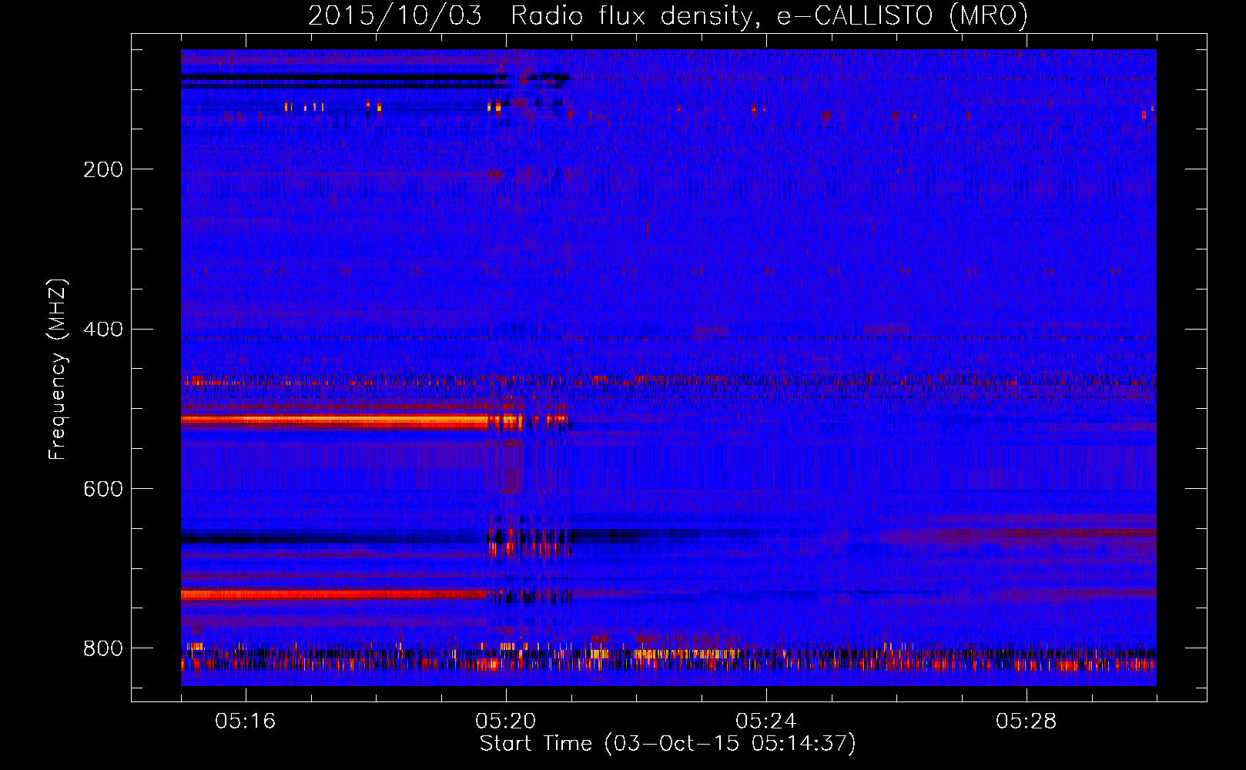Image resolution: width=1246 pixels, height=770 pixels.
Task: Click the plot title '2015/10/03 Radio flux density, e-CALLISTO (MRO)'
Action: tap(668, 15)
